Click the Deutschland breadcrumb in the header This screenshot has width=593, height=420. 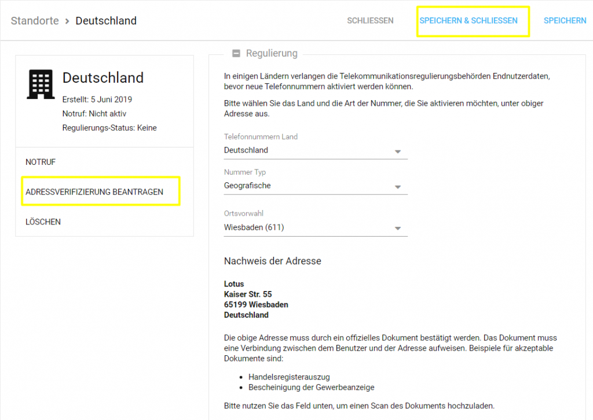(x=106, y=21)
